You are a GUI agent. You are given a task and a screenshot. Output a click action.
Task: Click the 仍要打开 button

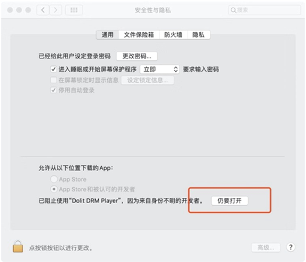pos(230,201)
